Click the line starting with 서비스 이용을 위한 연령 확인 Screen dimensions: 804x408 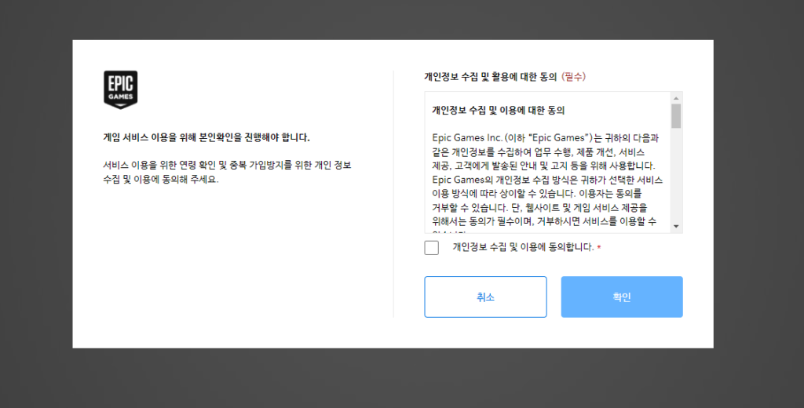click(x=227, y=165)
